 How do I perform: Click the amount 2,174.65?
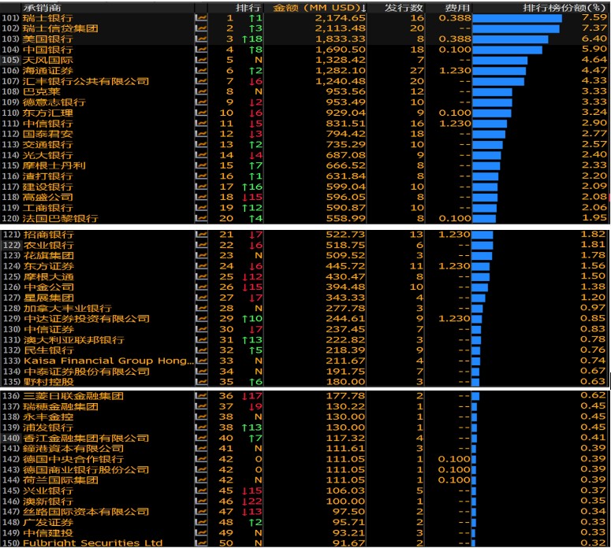340,18
